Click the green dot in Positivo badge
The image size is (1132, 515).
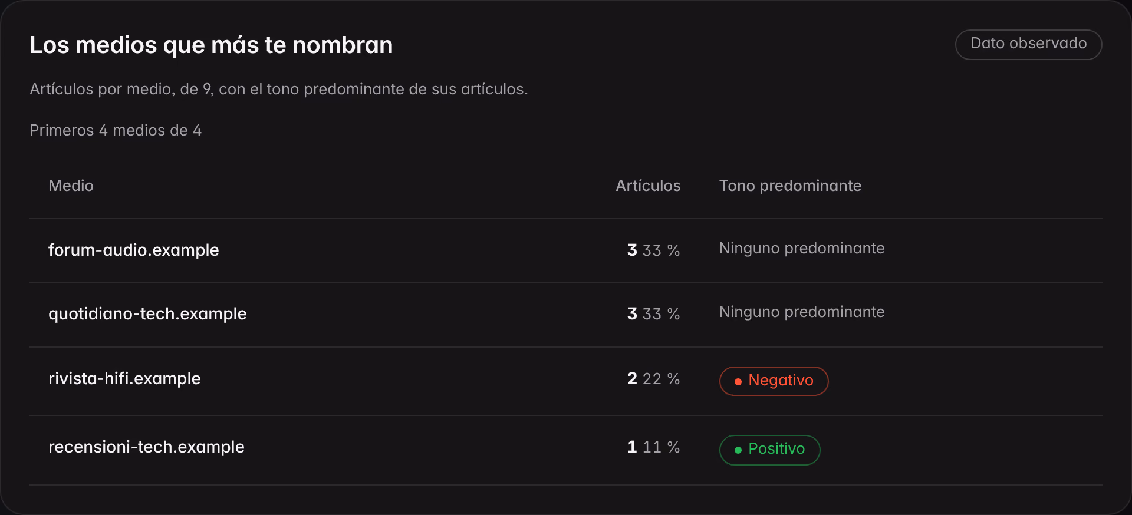[738, 450]
